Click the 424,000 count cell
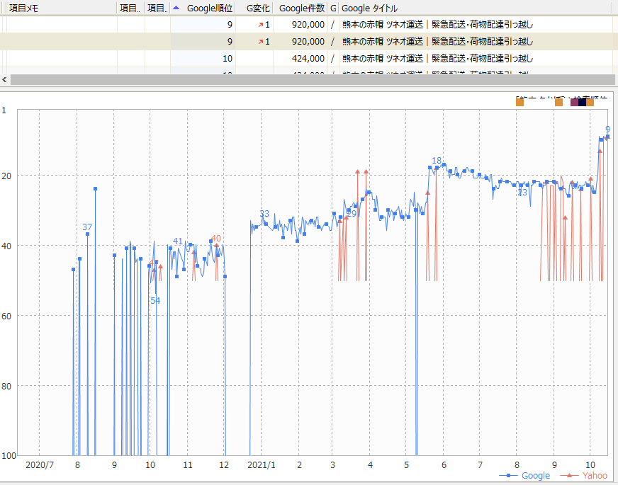The image size is (618, 485). pyautogui.click(x=308, y=59)
